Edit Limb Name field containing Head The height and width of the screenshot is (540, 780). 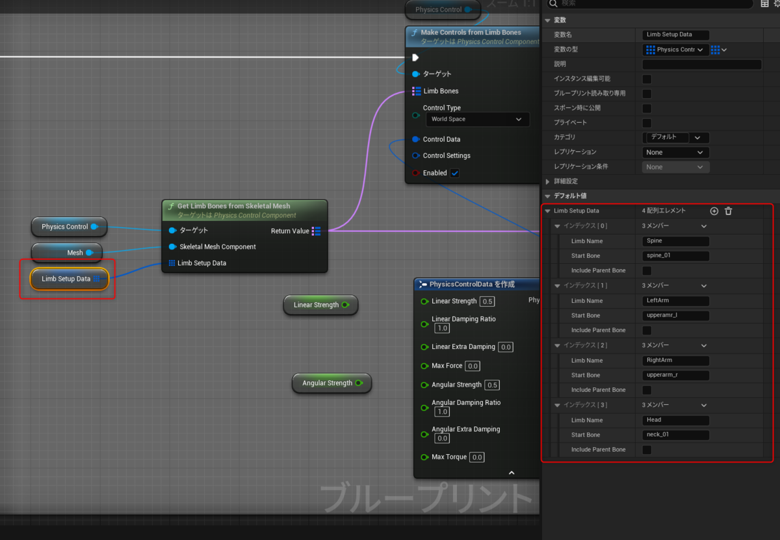click(676, 420)
